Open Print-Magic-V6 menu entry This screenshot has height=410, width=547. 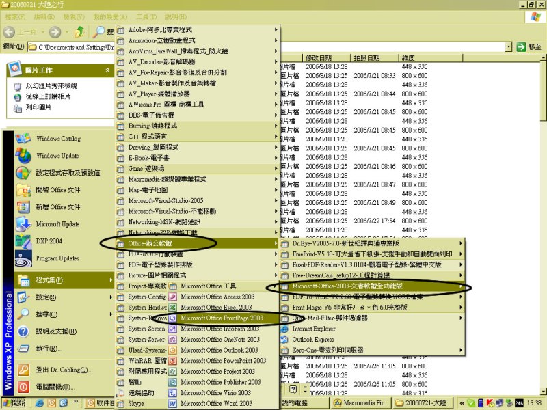coord(372,307)
